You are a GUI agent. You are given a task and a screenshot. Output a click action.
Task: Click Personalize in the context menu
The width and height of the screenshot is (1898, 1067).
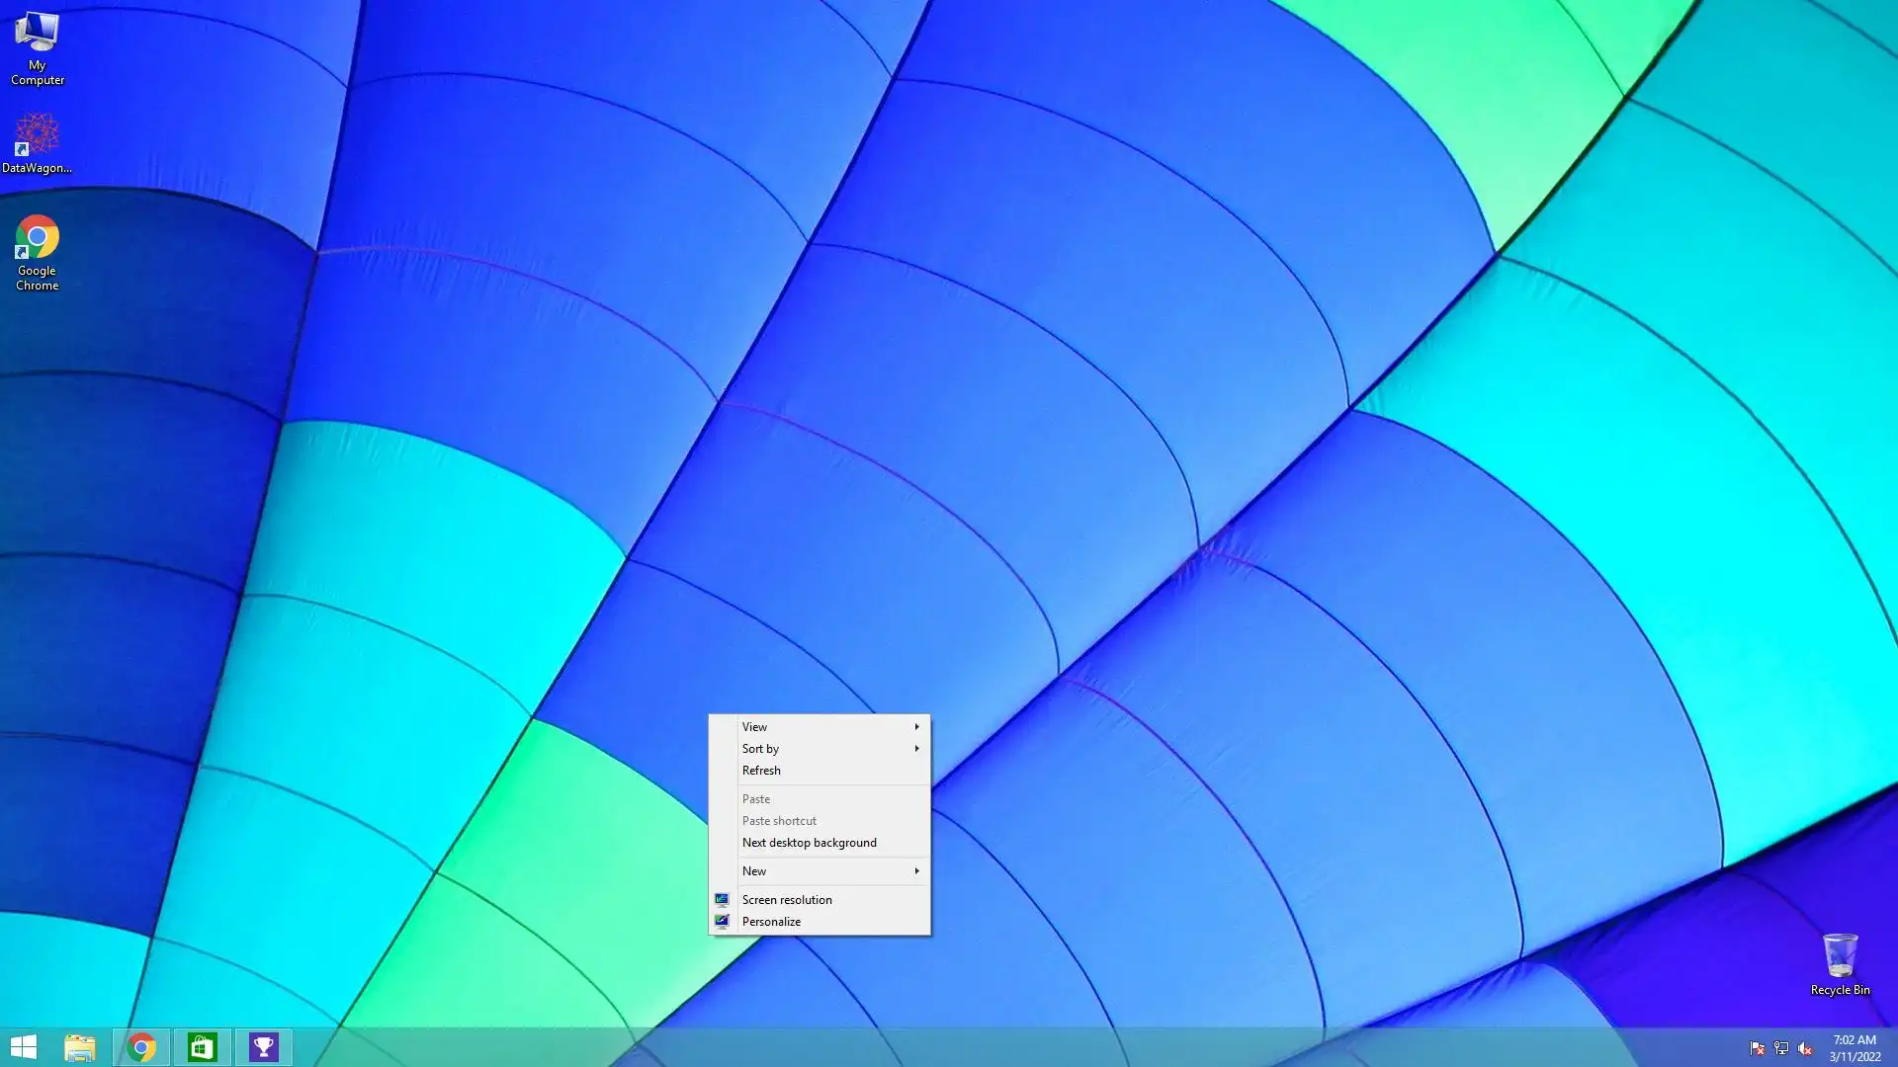tap(771, 922)
